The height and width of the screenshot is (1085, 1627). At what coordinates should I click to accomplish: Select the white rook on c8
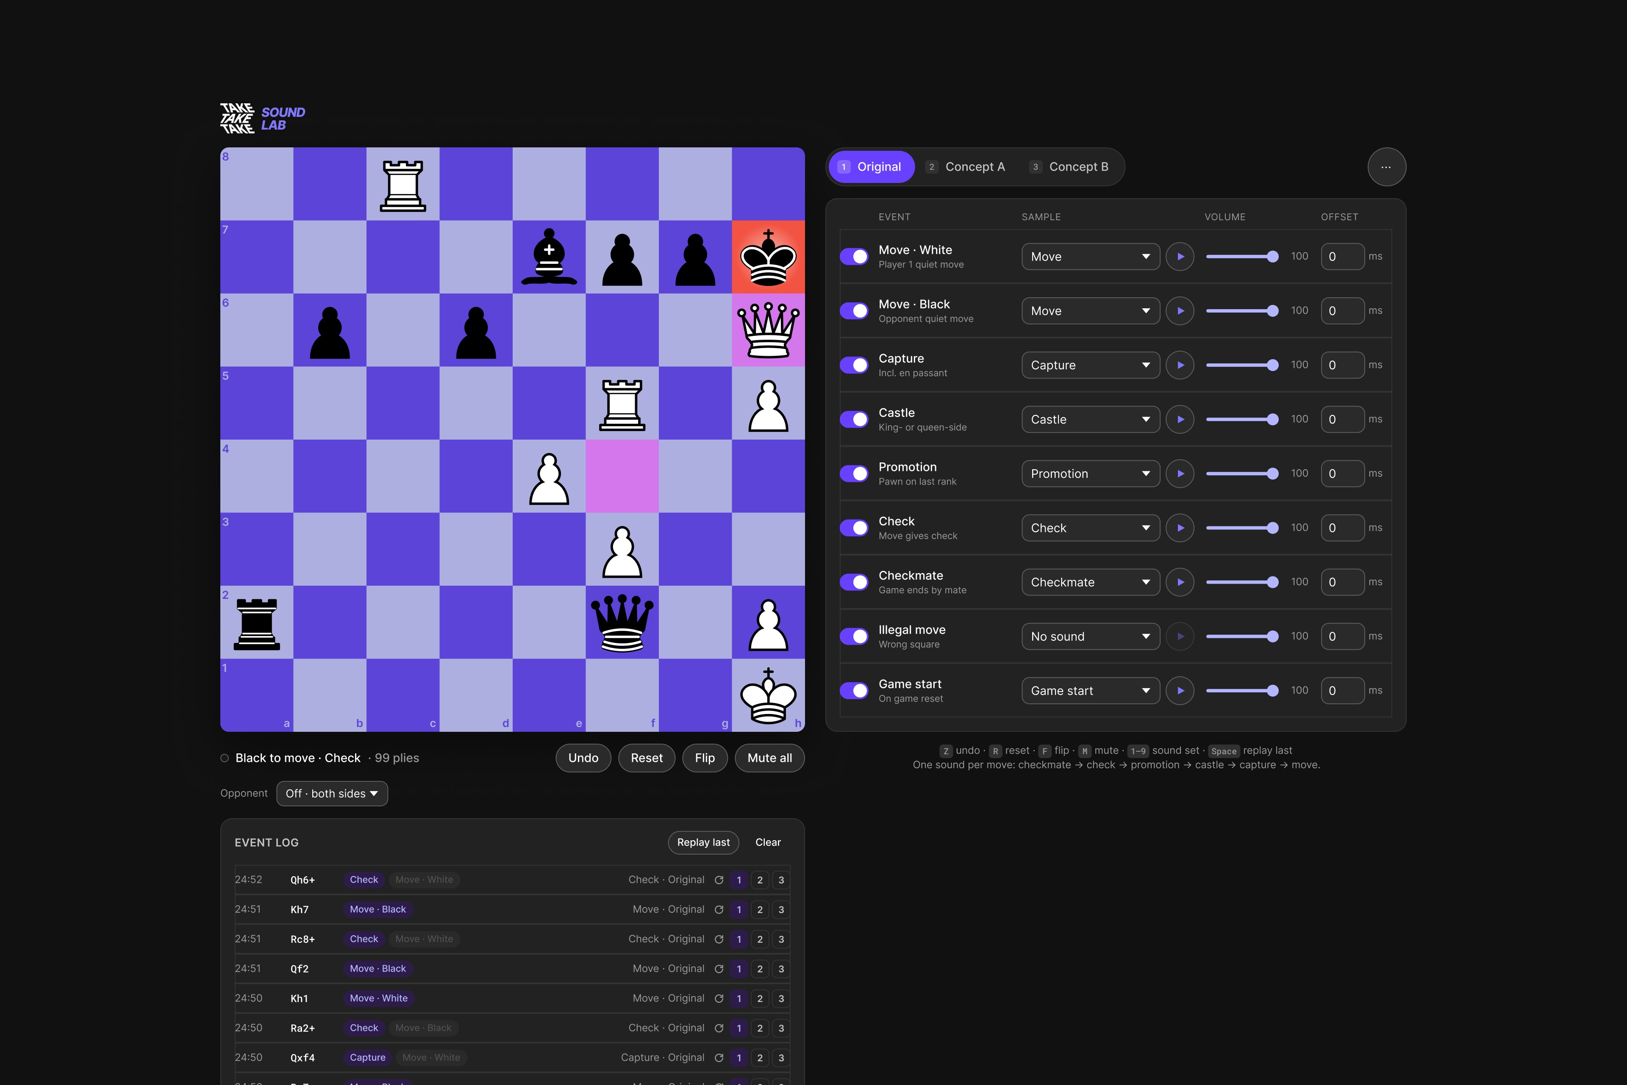[403, 184]
